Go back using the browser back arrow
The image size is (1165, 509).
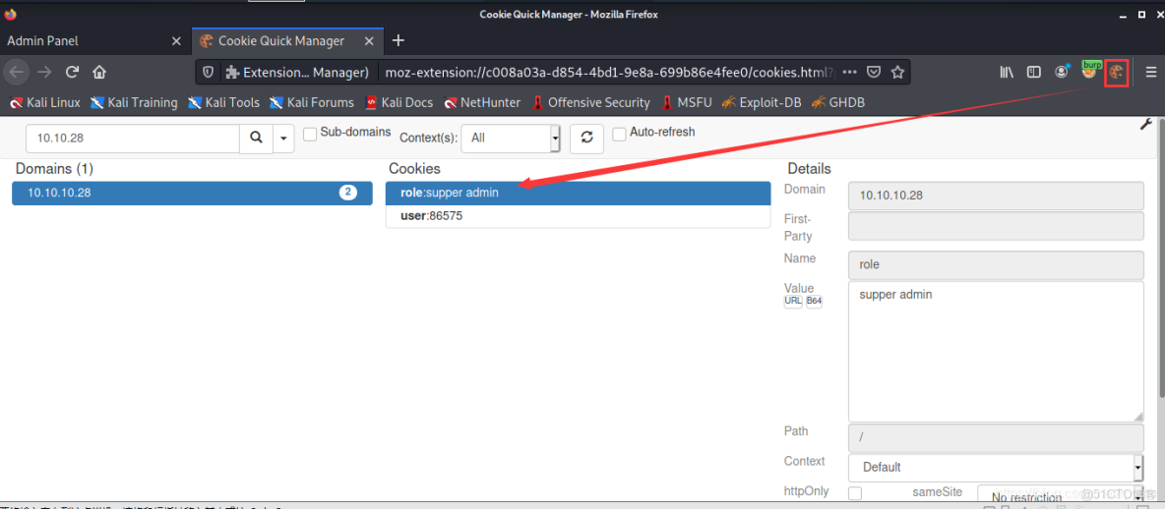coord(17,72)
